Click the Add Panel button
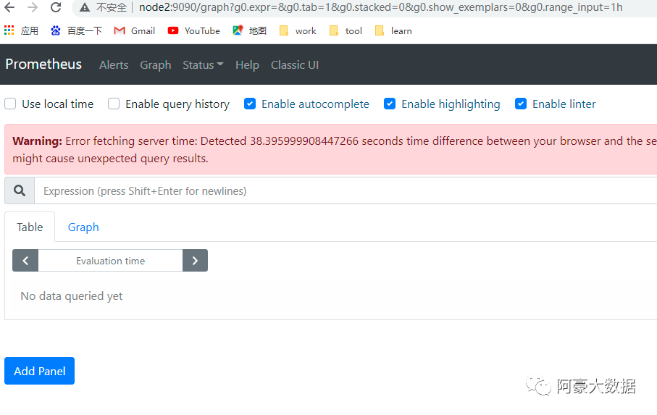 pos(39,371)
